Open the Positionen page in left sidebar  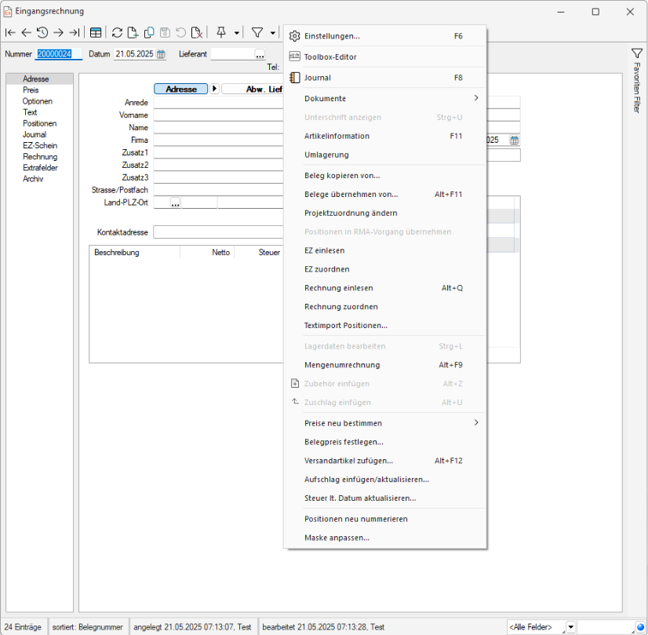coord(39,123)
